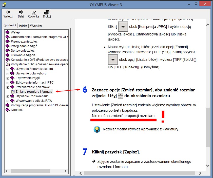This screenshot has width=213, height=178.
Task: Expand the Edytowanie zdjęć tree node
Action: [8, 78]
